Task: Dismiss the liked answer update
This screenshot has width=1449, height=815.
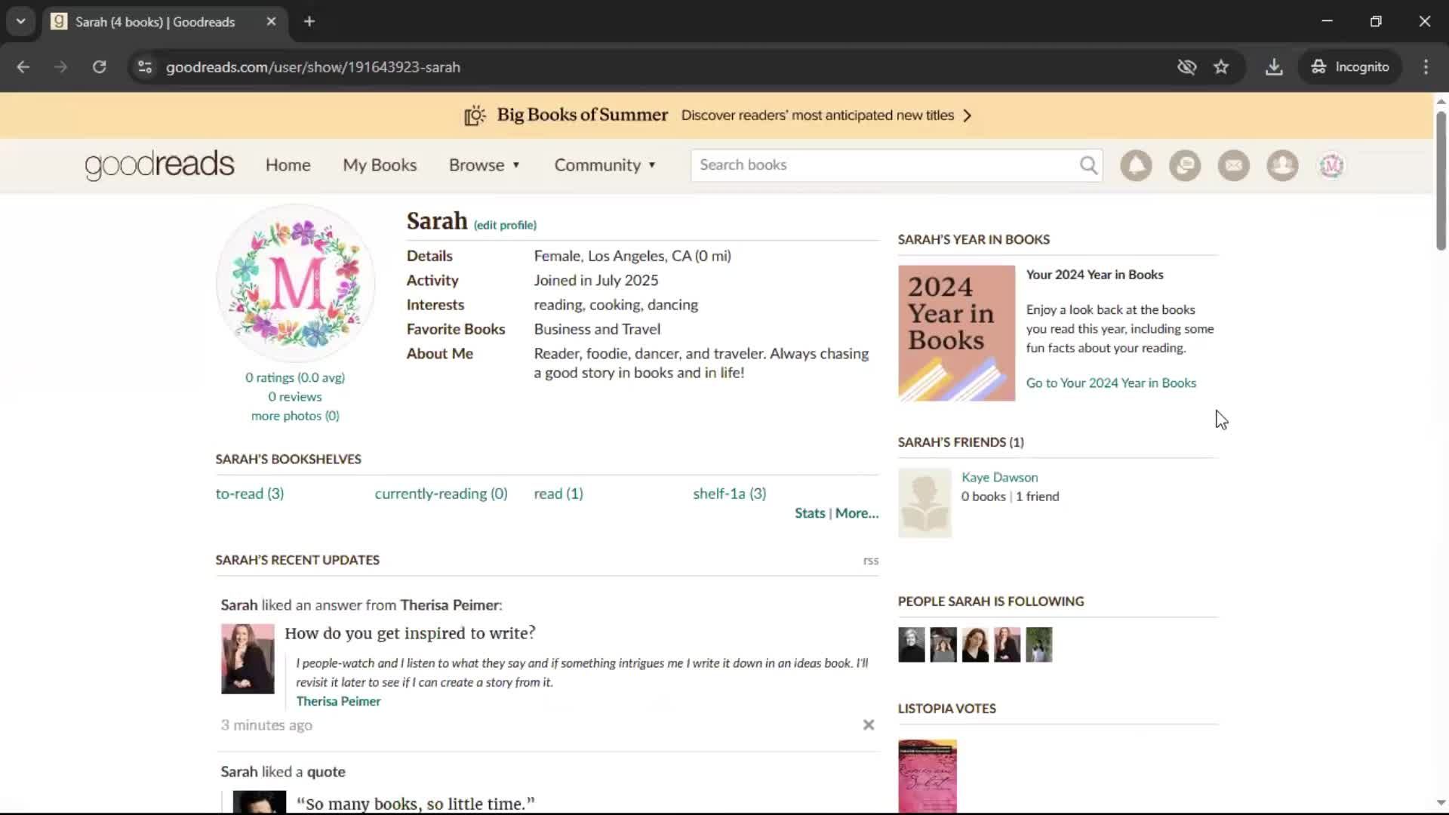Action: tap(869, 724)
